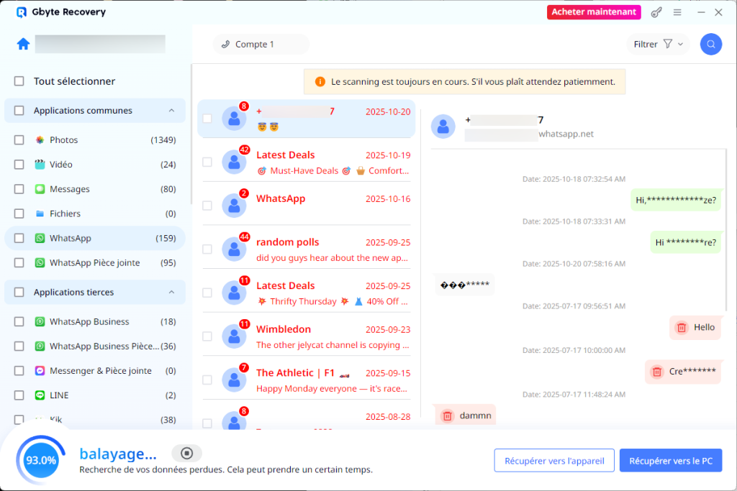The image size is (737, 491).
Task: Check the Tout sélectionner checkbox
Action: tap(19, 81)
